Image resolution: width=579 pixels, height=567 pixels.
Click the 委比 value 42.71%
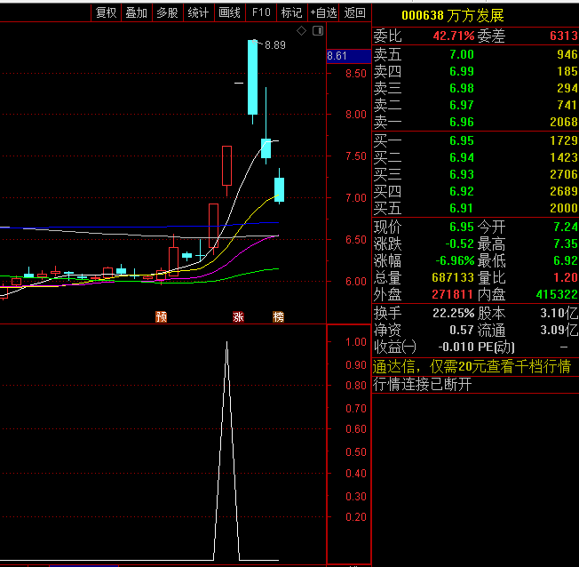click(454, 36)
